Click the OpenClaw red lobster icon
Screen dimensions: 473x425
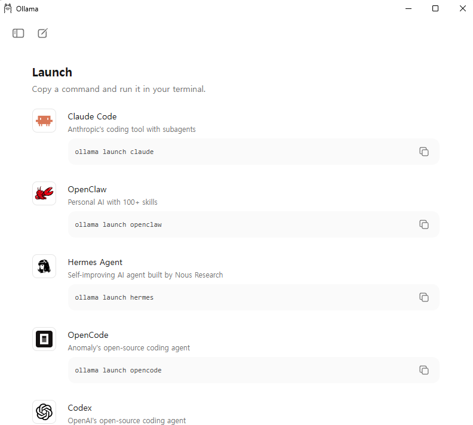point(44,193)
